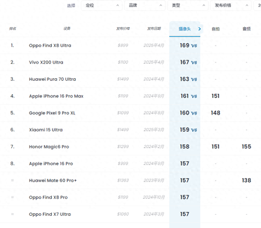Click camera score 160 for Pixel 9 Pro XL

[184, 113]
